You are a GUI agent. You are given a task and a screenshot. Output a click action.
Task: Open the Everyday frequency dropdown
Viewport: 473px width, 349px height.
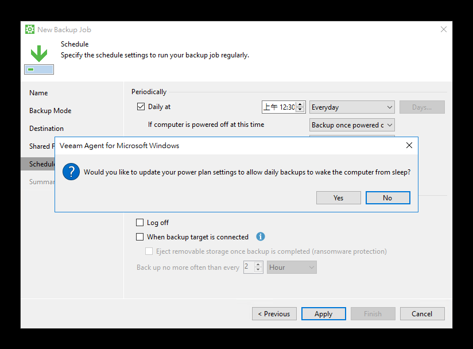click(352, 107)
